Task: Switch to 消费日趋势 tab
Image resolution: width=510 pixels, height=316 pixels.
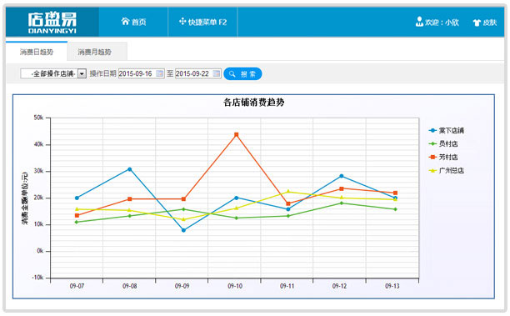Action: tap(37, 52)
